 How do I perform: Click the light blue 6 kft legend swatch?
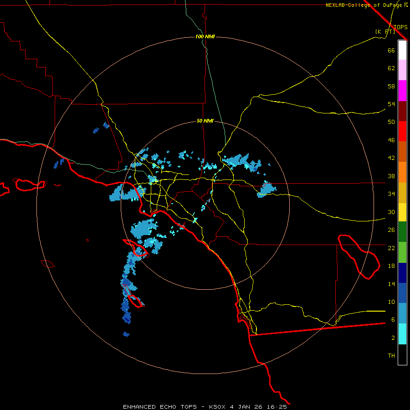402,313
